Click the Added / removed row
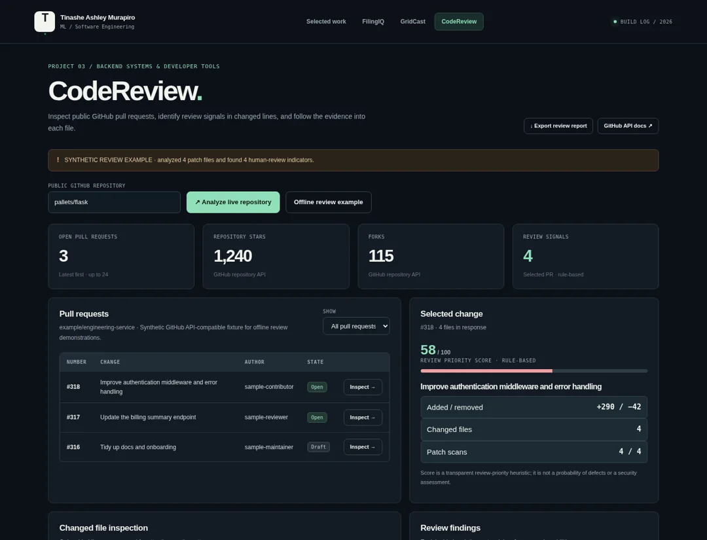This screenshot has width=707, height=540. point(534,407)
